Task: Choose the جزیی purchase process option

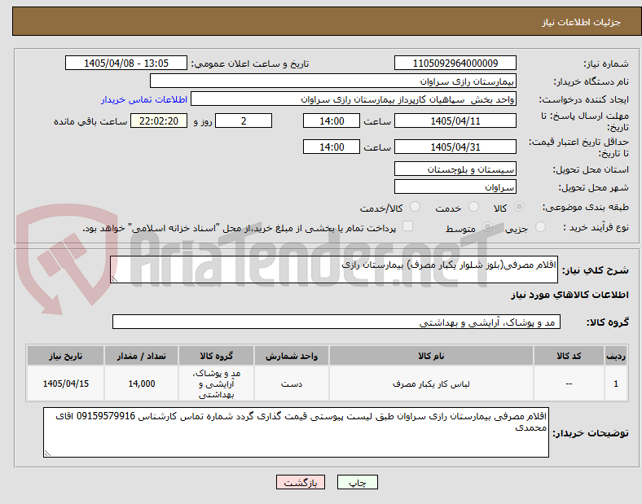Action: (540, 227)
